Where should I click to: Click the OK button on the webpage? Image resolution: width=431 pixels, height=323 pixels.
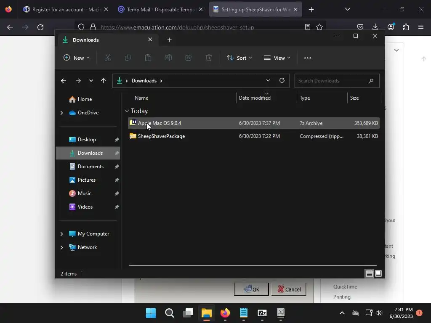(251, 289)
